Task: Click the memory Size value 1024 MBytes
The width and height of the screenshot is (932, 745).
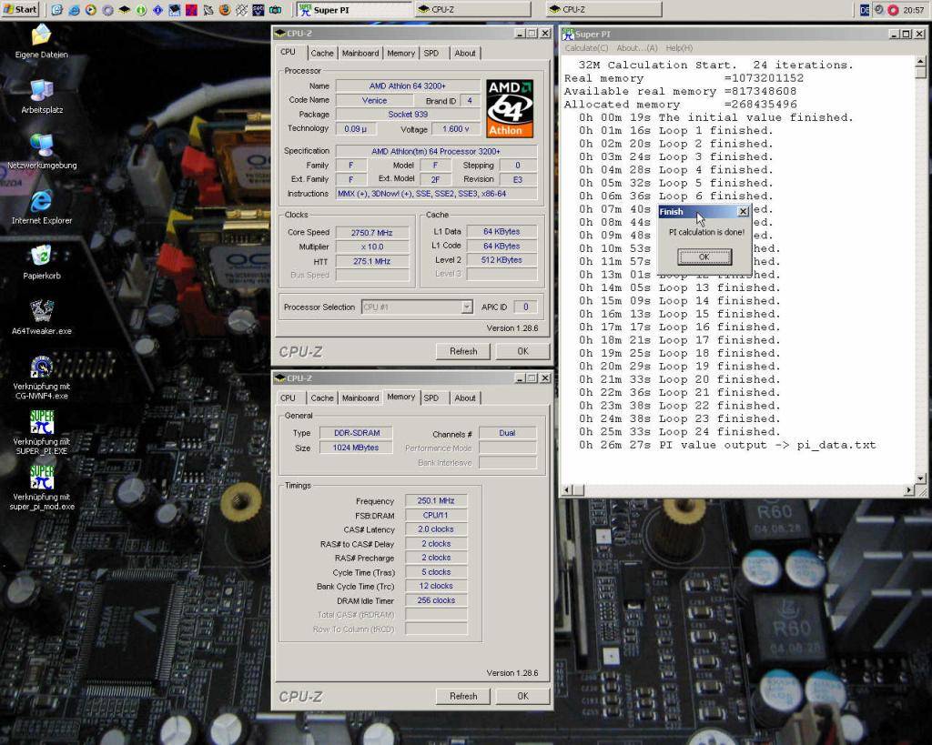Action: point(356,448)
